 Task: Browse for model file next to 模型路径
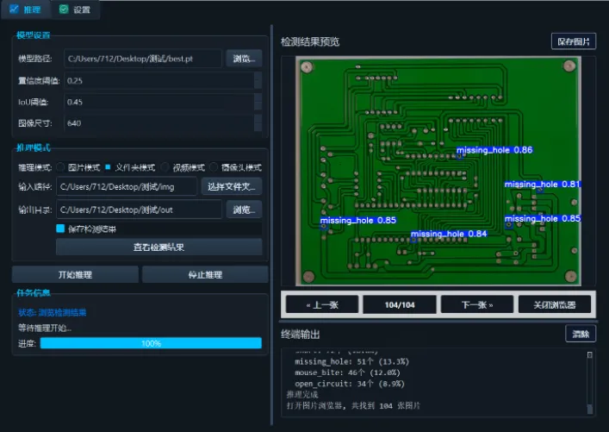(244, 59)
